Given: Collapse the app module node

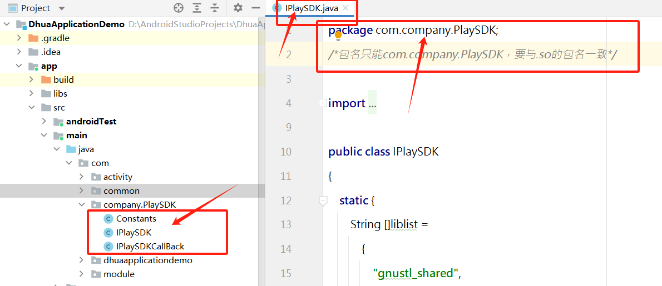Looking at the screenshot, I should [x=19, y=66].
